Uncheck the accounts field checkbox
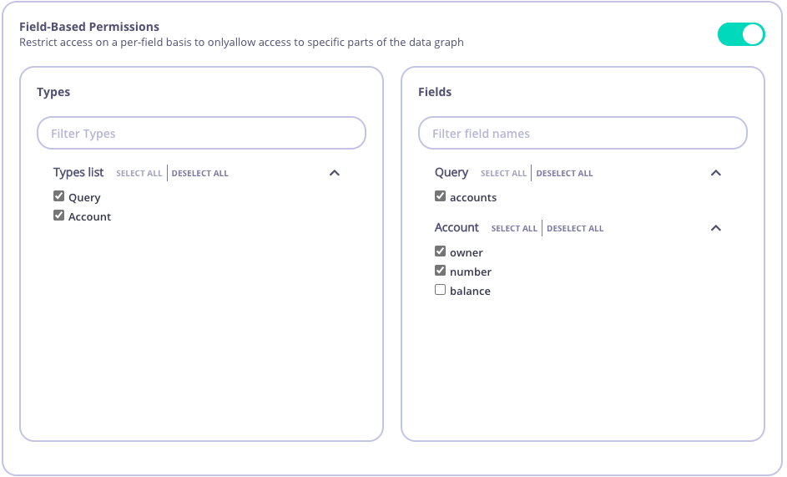787x477 pixels. click(x=440, y=196)
